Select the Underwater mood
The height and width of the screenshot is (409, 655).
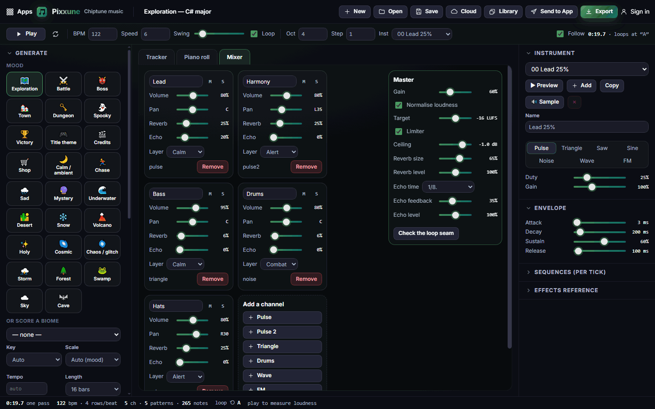(102, 194)
